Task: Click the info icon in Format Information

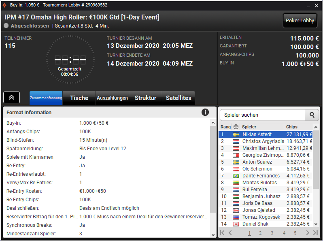Action: [205, 112]
